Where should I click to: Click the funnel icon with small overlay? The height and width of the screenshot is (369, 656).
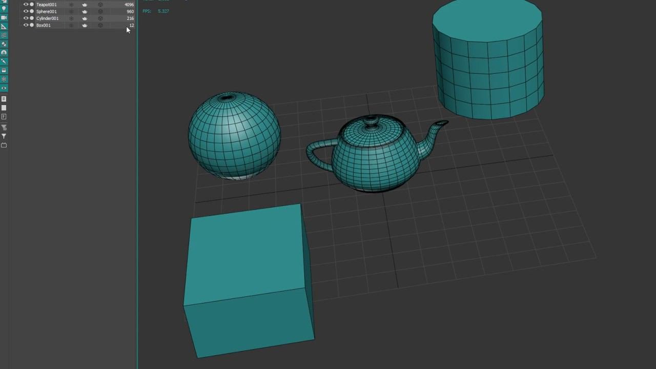[4, 127]
